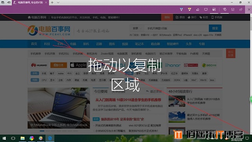The width and height of the screenshot is (252, 142).
Task: Open File Explorer from the taskbar
Action: 22,138
